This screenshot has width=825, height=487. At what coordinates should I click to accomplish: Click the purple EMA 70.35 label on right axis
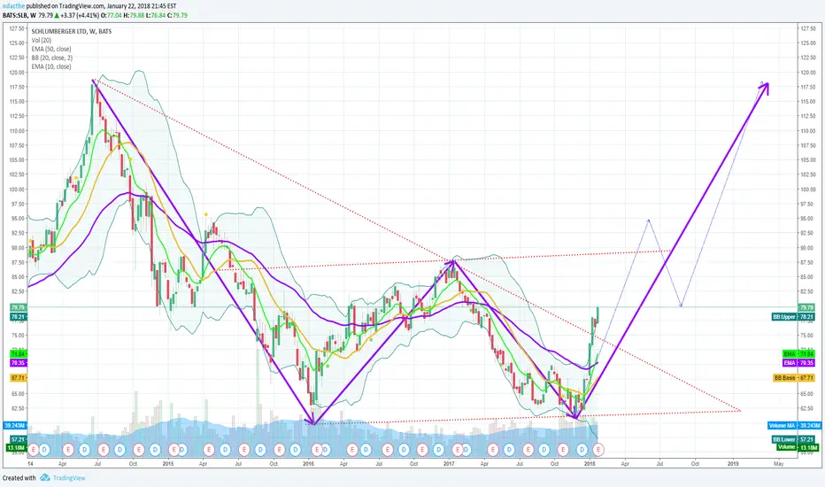point(800,363)
